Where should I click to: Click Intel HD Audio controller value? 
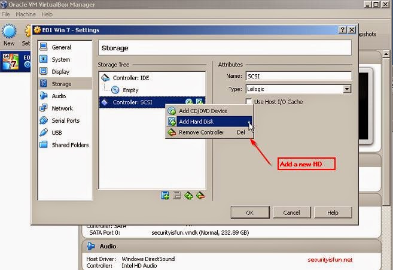139,265
